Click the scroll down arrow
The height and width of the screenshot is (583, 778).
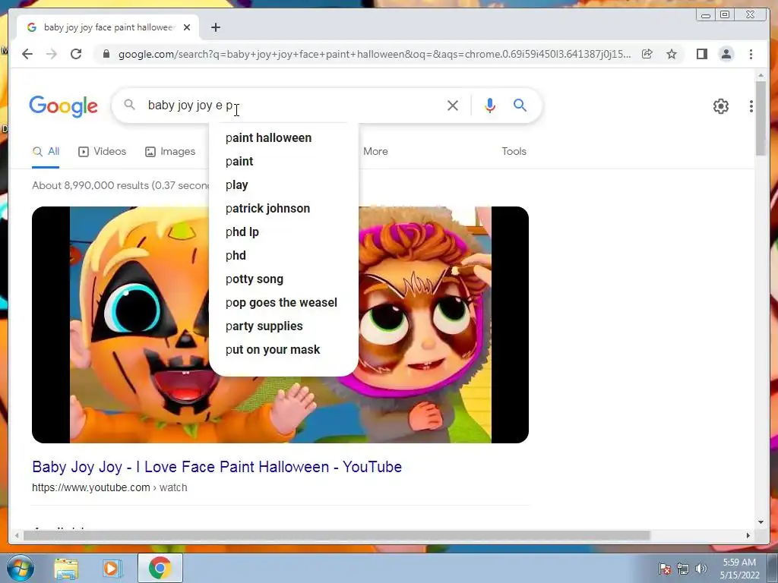point(761,522)
